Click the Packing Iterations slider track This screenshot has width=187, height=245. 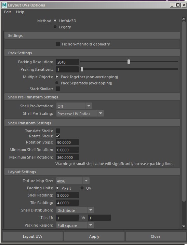click(129, 69)
